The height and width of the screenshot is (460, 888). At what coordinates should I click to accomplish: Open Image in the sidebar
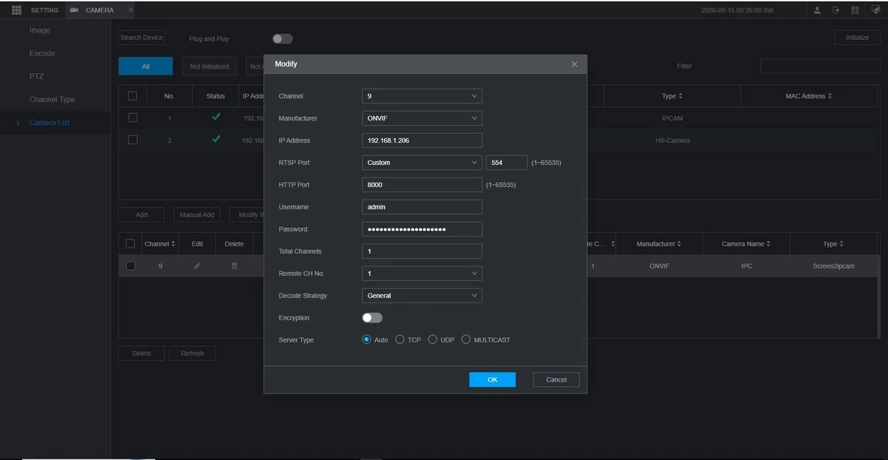point(40,30)
